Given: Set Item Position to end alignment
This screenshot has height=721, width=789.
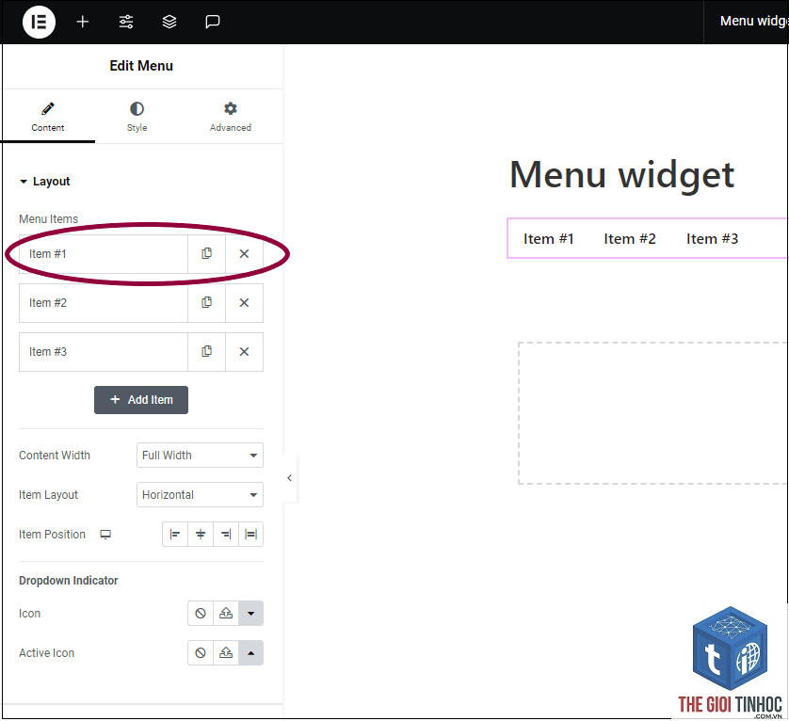Looking at the screenshot, I should coord(226,534).
